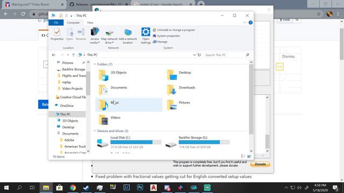Select Local Disk (C:) drive
The width and height of the screenshot is (344, 193).
coord(129,142)
